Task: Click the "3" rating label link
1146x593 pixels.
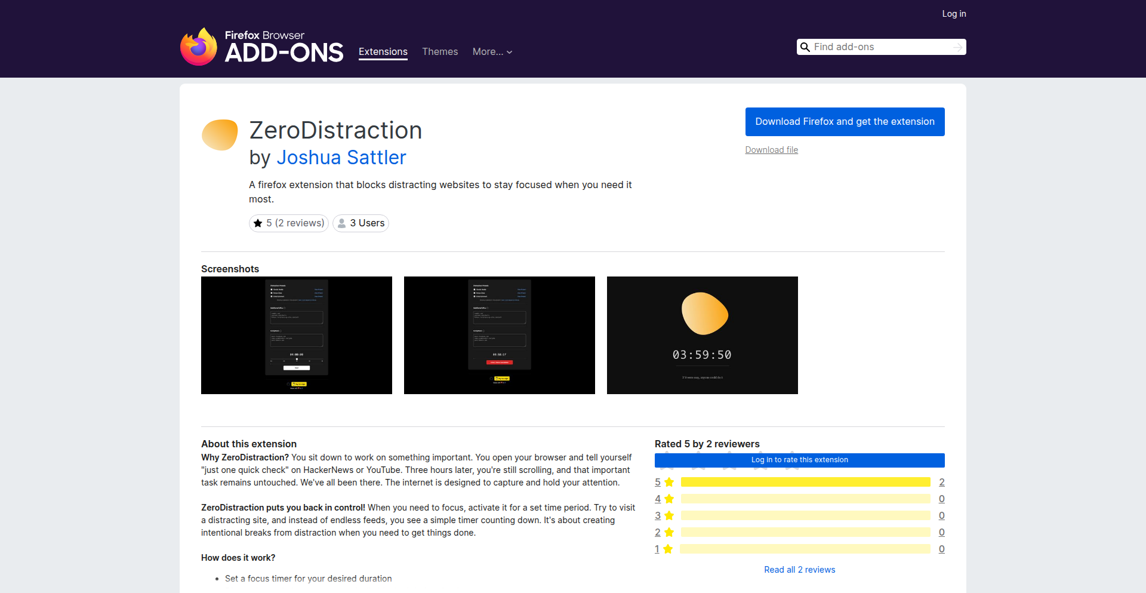Action: tap(658, 515)
